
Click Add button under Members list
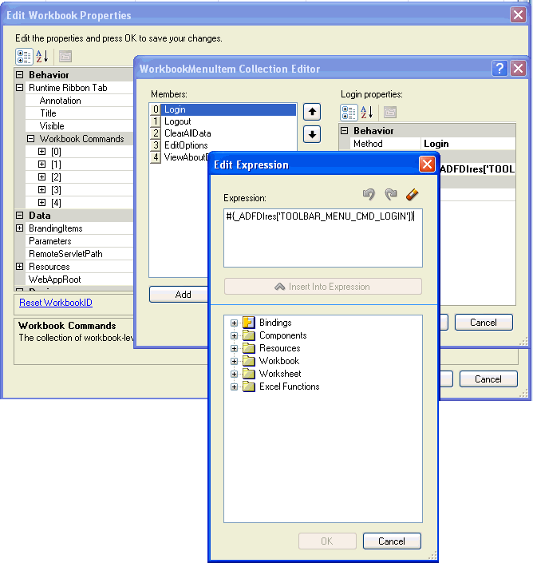(x=179, y=295)
